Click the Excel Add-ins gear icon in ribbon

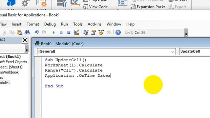click(26, 3)
